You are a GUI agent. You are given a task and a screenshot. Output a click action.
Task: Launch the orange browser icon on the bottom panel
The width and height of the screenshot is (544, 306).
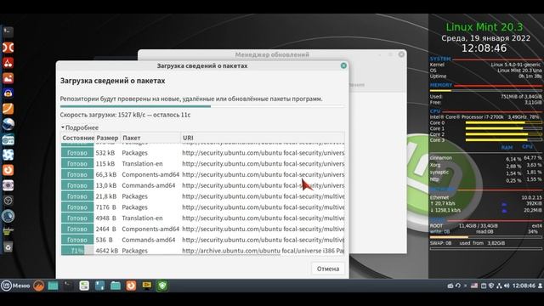click(x=131, y=286)
